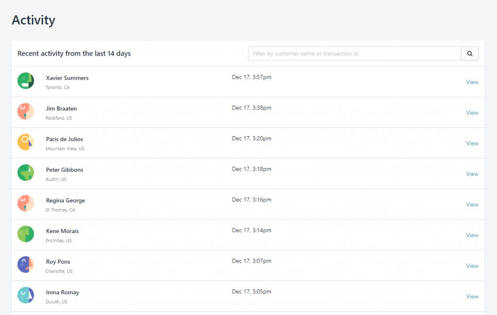Screen dimensions: 497x315
Task: Open Inma Romay's avatar
Action: coord(26,295)
